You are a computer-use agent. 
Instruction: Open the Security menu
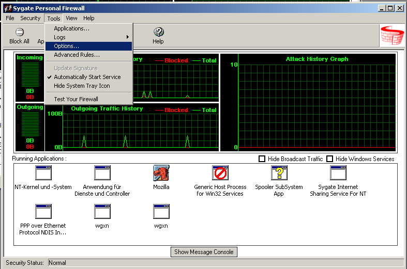(31, 18)
